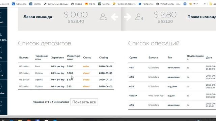Click the Валюта header in deposits table
The width and height of the screenshot is (216, 121).
coord(24,57)
